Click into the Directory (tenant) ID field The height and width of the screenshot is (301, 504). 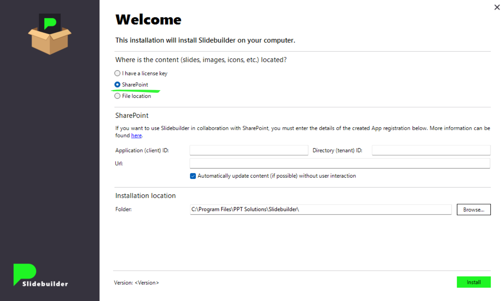pyautogui.click(x=431, y=150)
